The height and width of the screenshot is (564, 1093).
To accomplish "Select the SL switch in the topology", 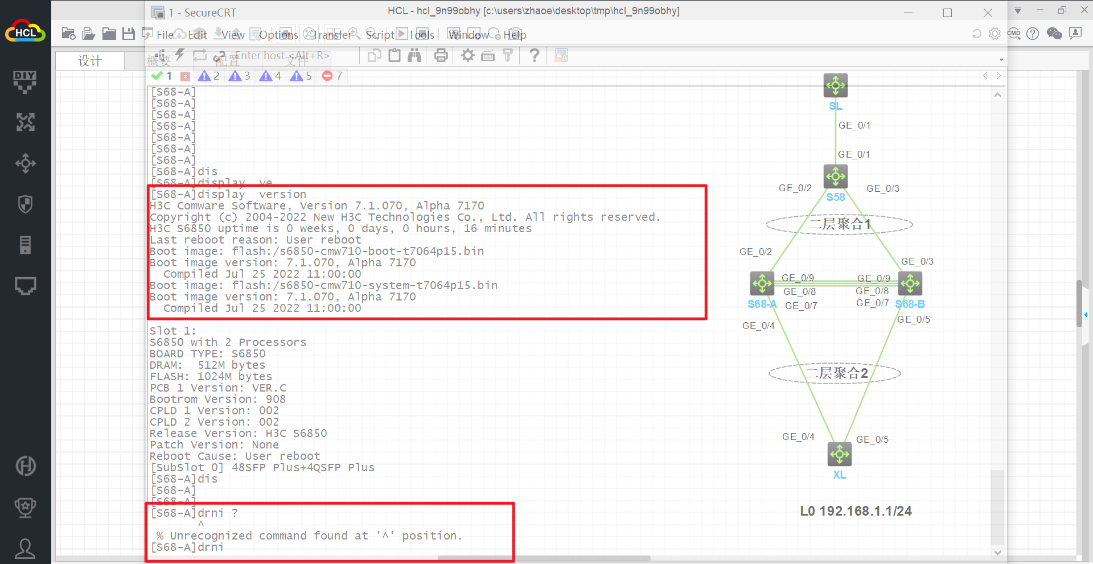I will (836, 85).
